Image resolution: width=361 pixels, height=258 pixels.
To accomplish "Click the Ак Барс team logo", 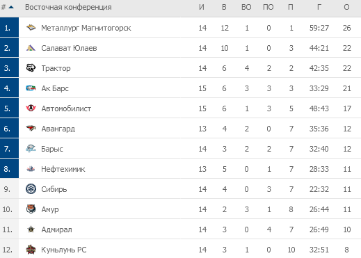I will pos(31,88).
